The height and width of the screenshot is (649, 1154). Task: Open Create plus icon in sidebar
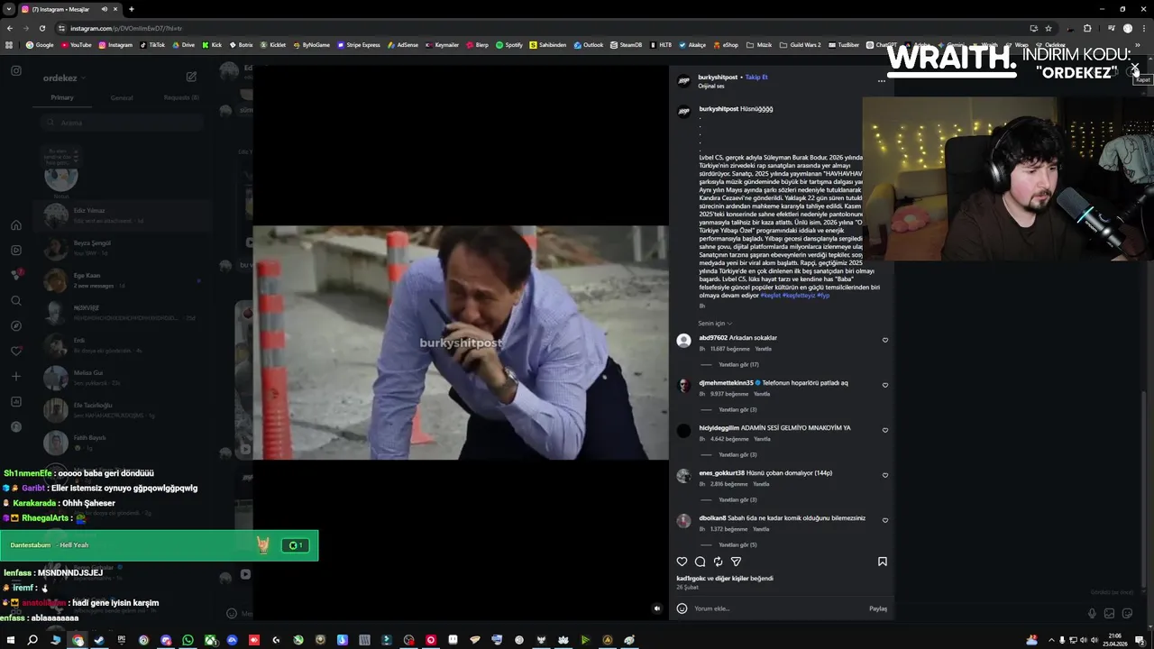pyautogui.click(x=16, y=376)
